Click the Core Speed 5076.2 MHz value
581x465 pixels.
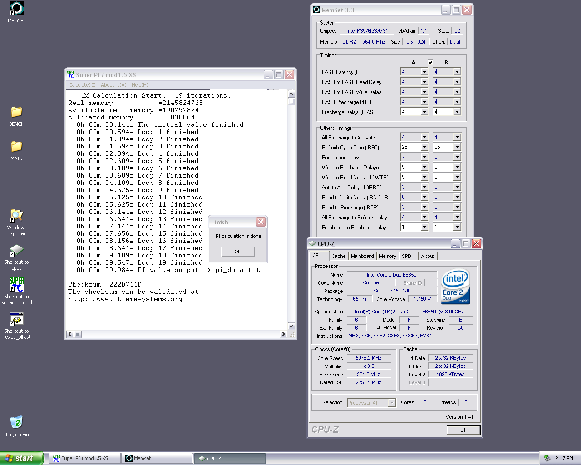(369, 358)
